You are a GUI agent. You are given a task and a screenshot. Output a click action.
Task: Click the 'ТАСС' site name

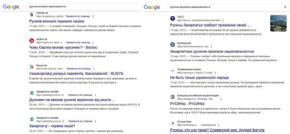point(181,17)
